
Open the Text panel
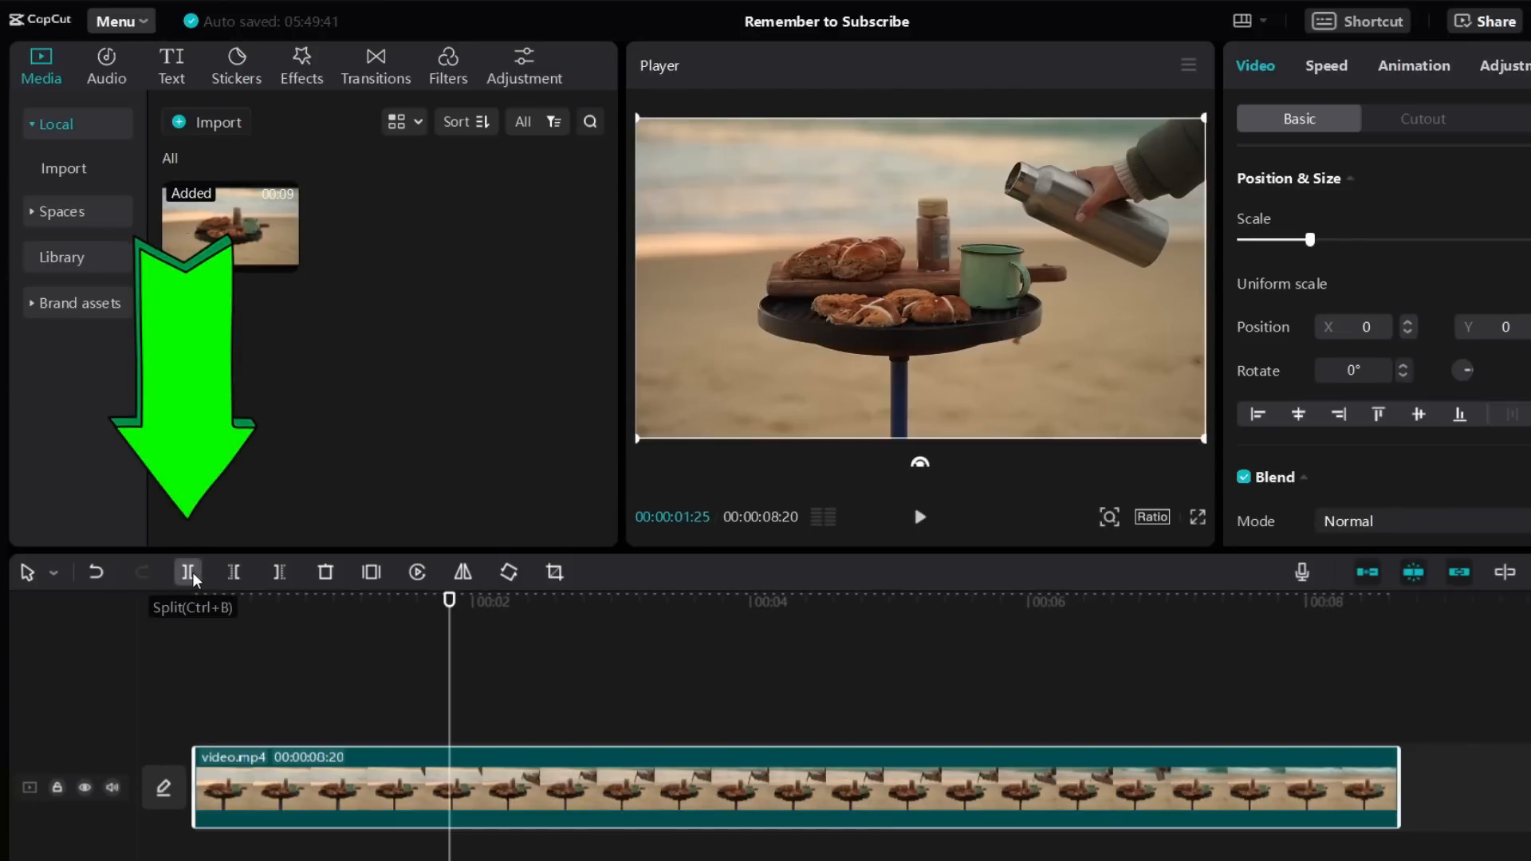171,66
